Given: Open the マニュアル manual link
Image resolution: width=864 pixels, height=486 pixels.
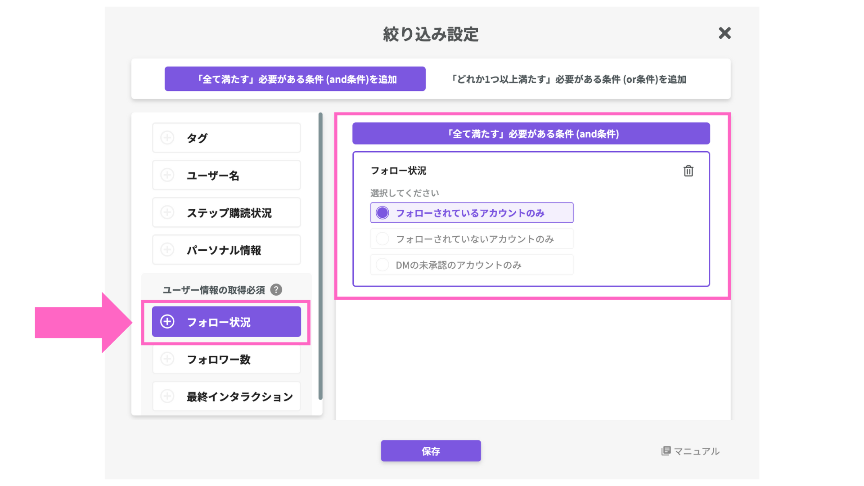Looking at the screenshot, I should (x=690, y=451).
